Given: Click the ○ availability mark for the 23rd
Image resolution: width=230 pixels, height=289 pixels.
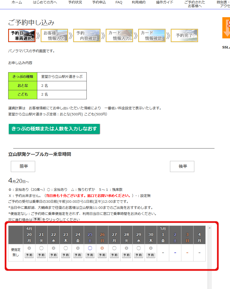Looking at the screenshot, I should pos(66,248).
